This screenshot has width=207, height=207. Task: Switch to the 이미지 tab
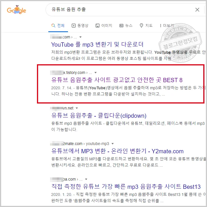[104, 26]
